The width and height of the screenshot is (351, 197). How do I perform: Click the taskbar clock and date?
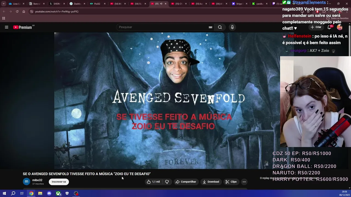point(345,193)
